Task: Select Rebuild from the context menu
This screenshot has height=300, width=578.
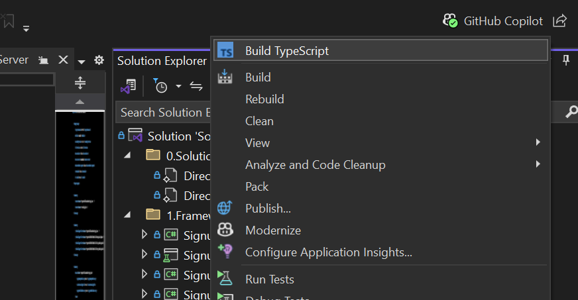Action: click(x=264, y=99)
